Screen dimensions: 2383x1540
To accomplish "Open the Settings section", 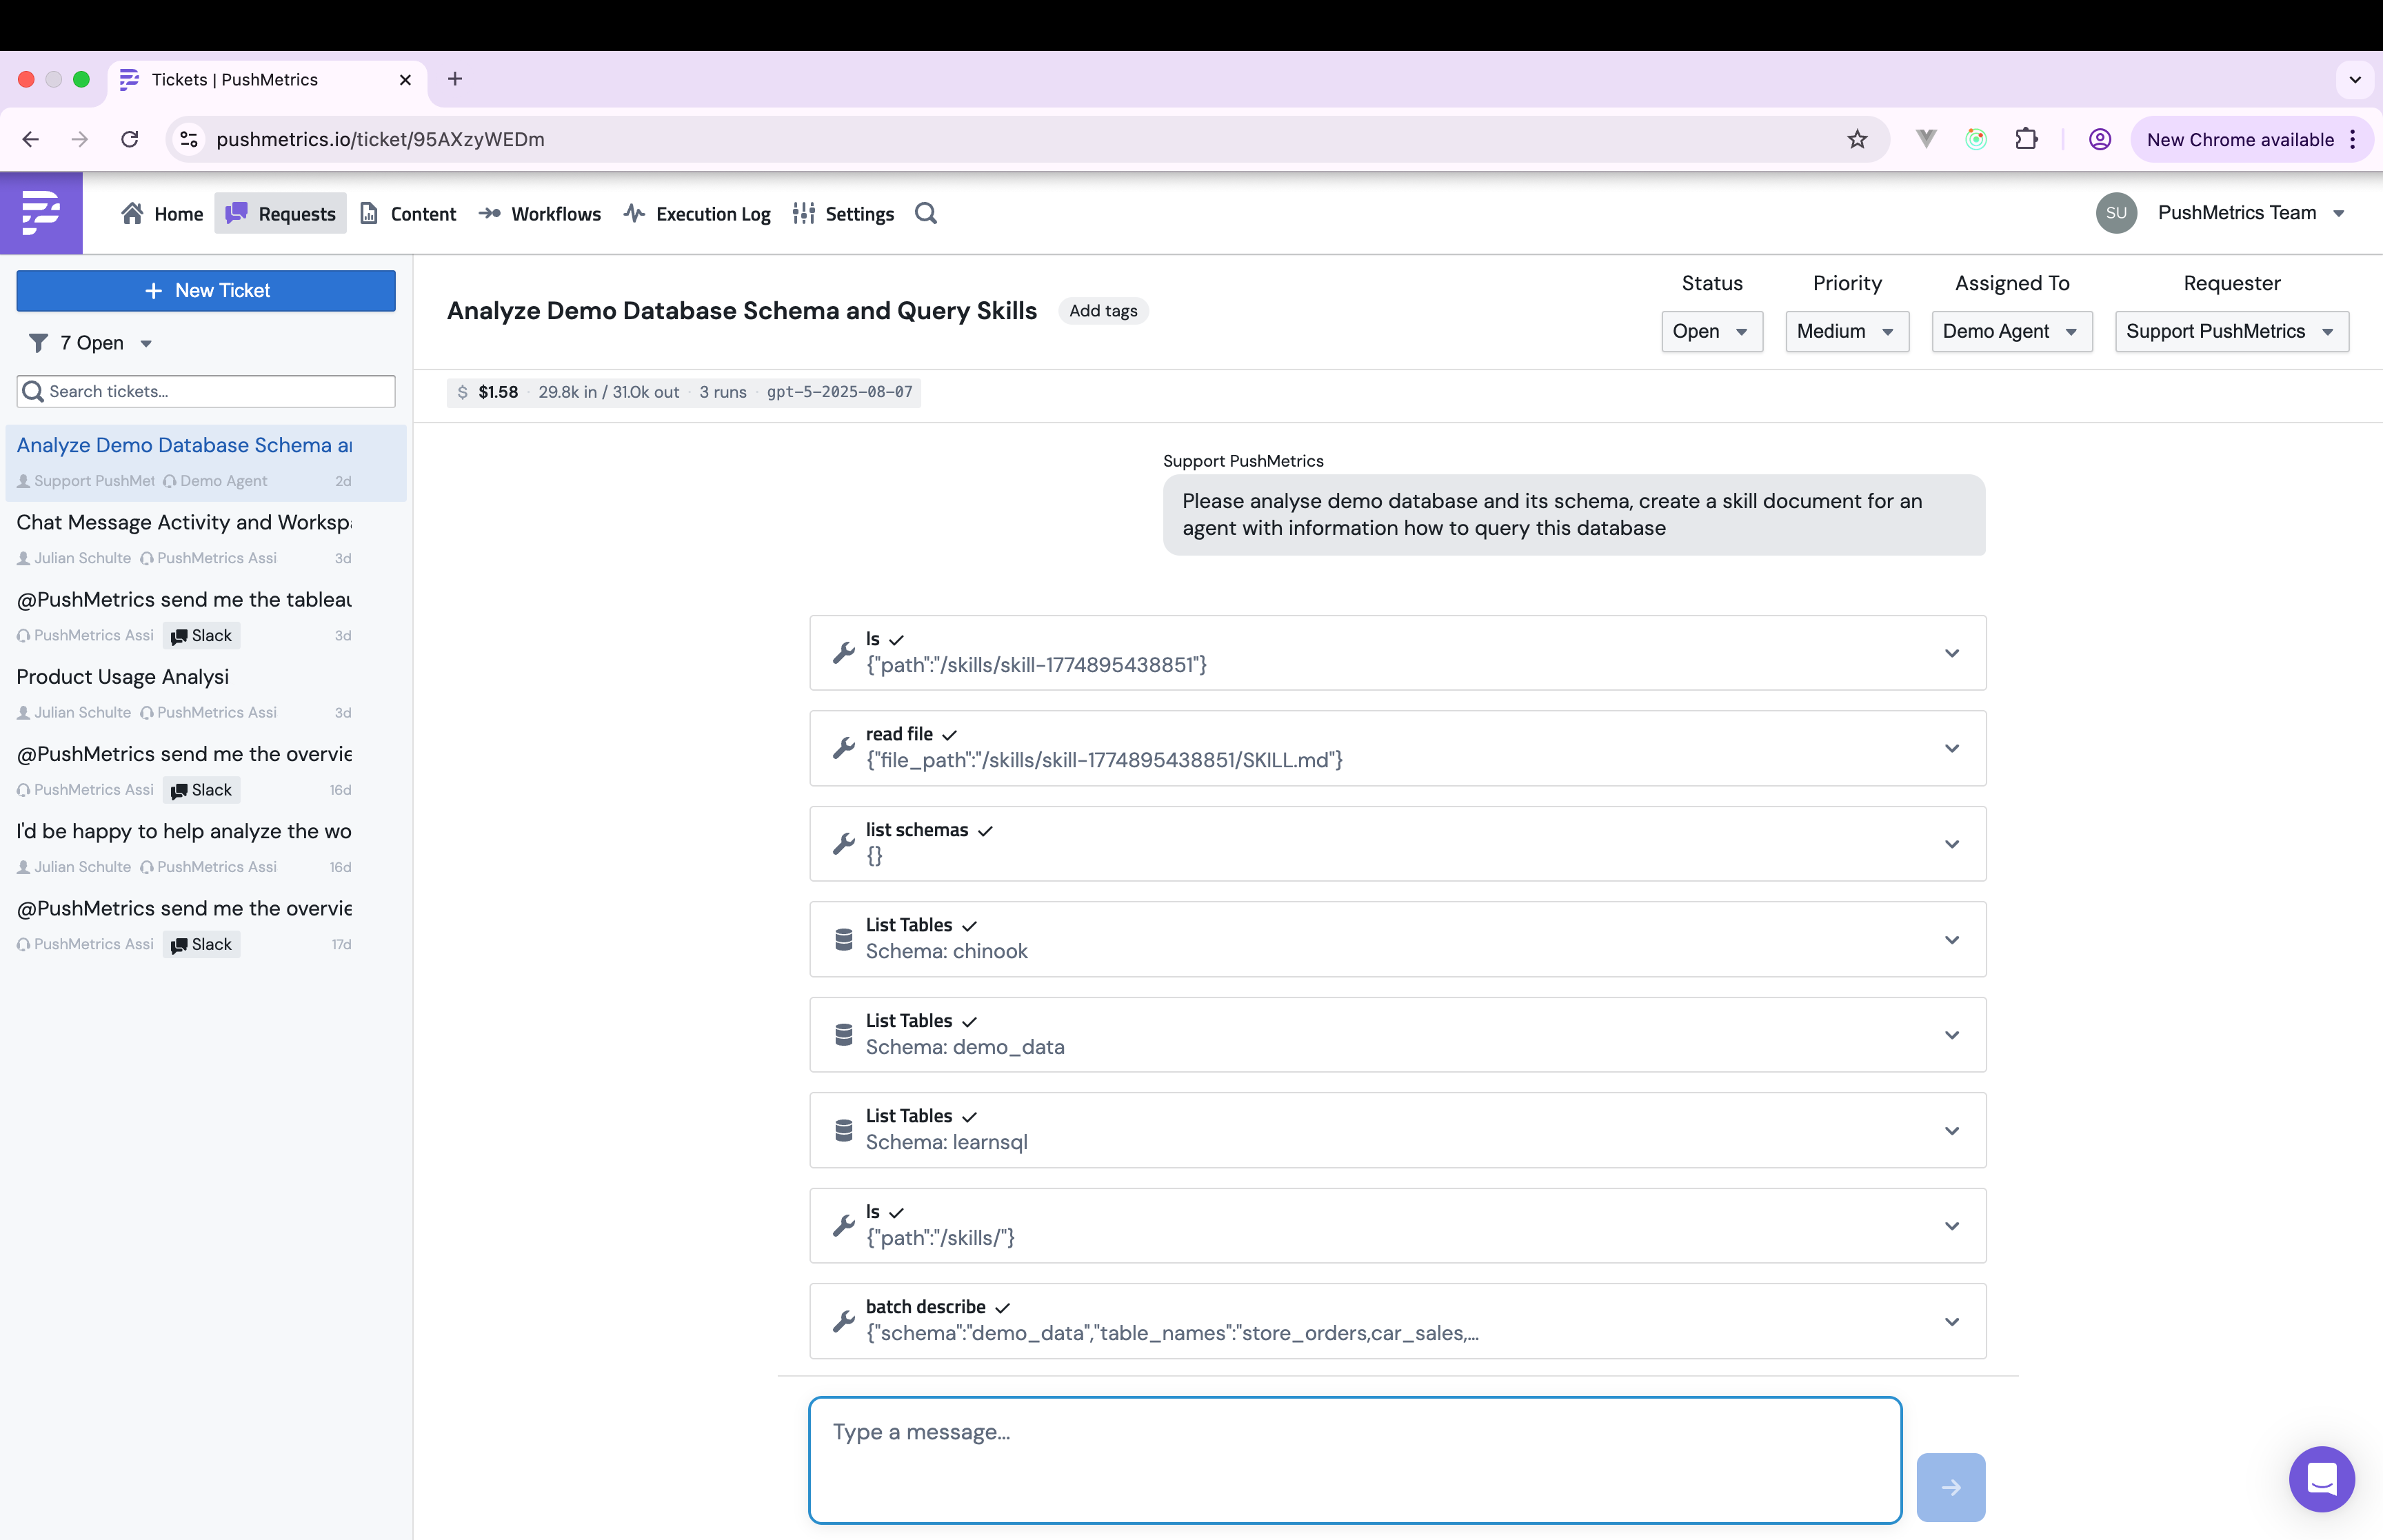I will [x=843, y=213].
